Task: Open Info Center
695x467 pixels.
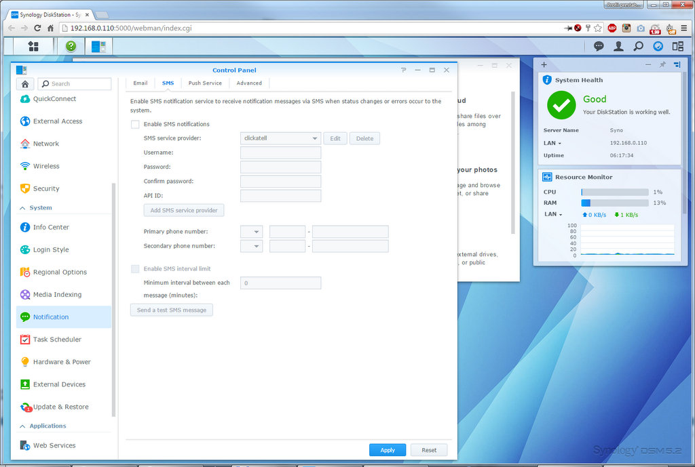Action: tap(64, 227)
